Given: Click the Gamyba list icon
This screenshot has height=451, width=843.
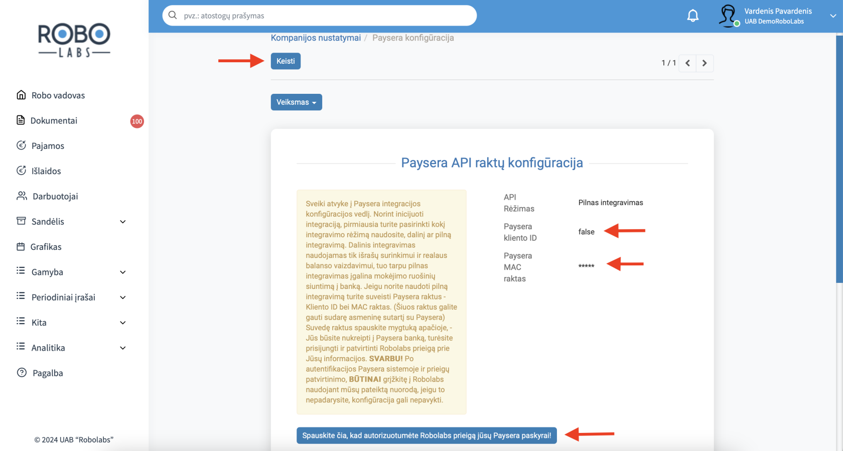Looking at the screenshot, I should pos(21,271).
